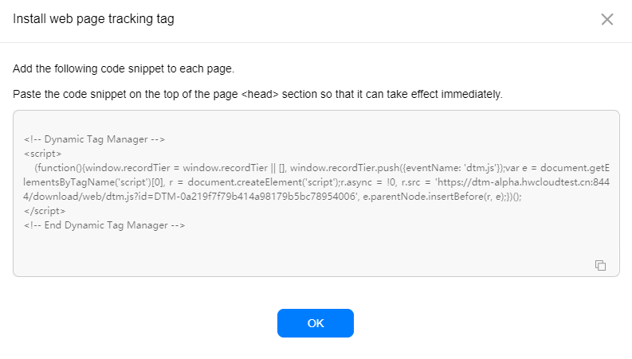Click the End Dynamic Tag Manager comment line
Viewport: 632px width, 359px height.
tap(104, 225)
